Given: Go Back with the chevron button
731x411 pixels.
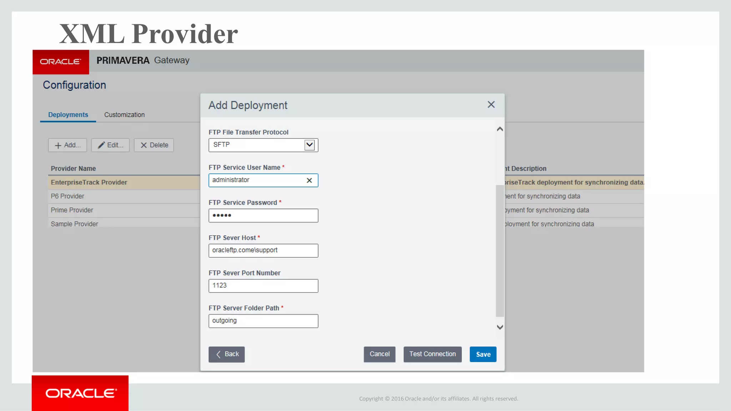Looking at the screenshot, I should (x=227, y=354).
